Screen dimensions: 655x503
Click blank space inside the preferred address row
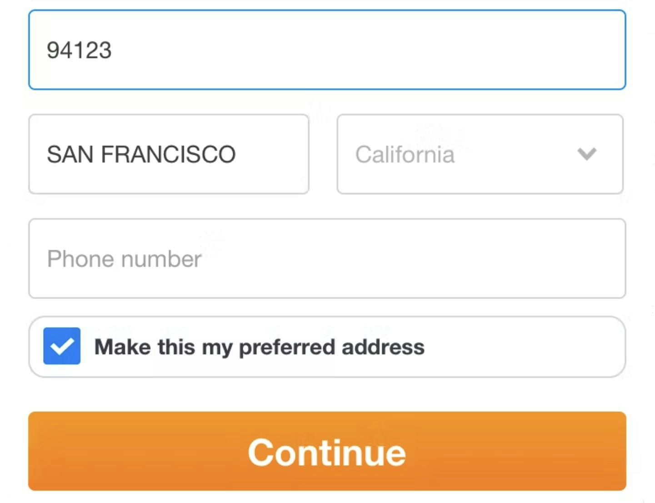pyautogui.click(x=523, y=347)
